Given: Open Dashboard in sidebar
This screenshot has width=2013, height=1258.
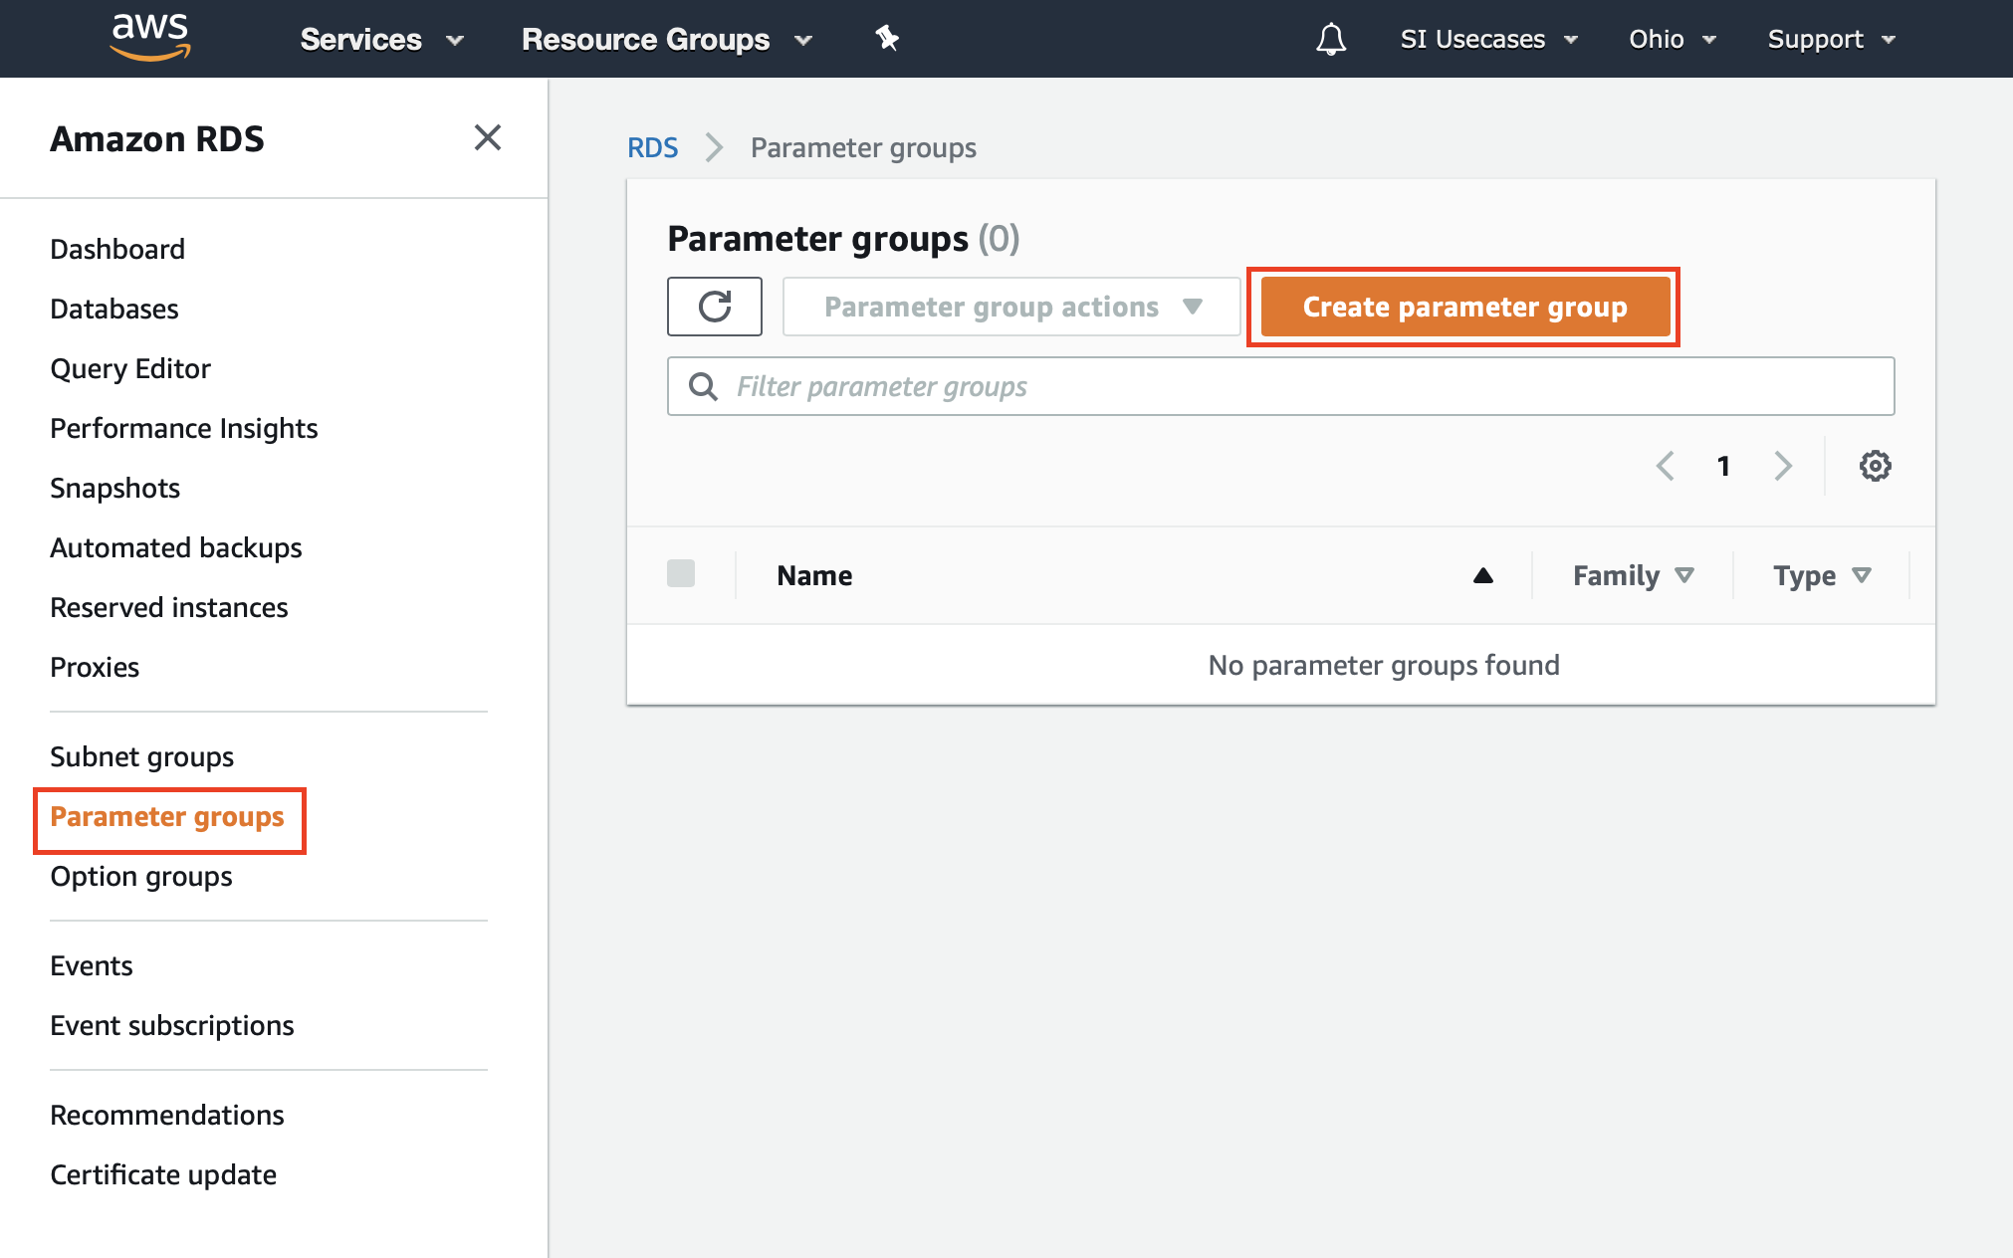Looking at the screenshot, I should tap(117, 249).
